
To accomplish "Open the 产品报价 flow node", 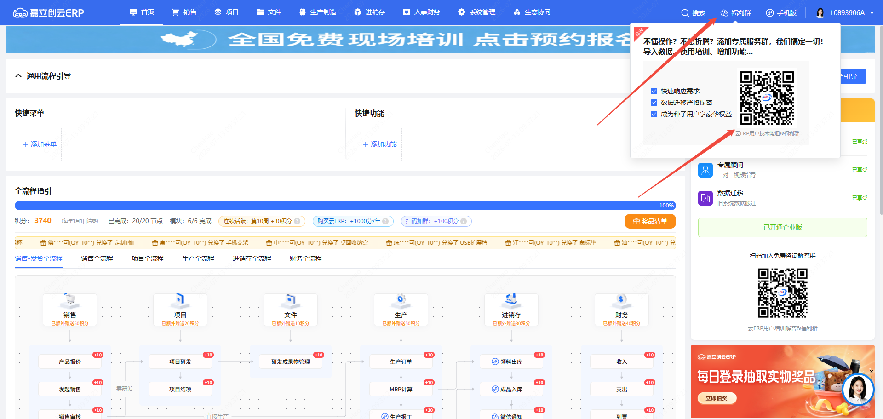I will pyautogui.click(x=70, y=362).
